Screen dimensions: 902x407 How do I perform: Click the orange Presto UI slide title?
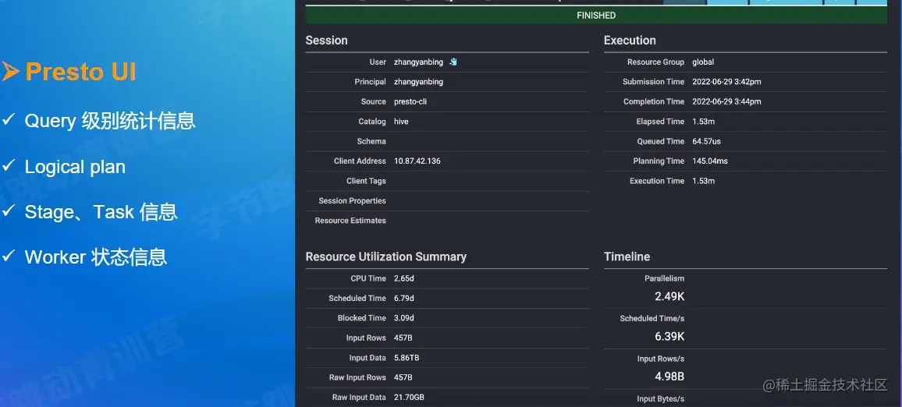point(80,73)
